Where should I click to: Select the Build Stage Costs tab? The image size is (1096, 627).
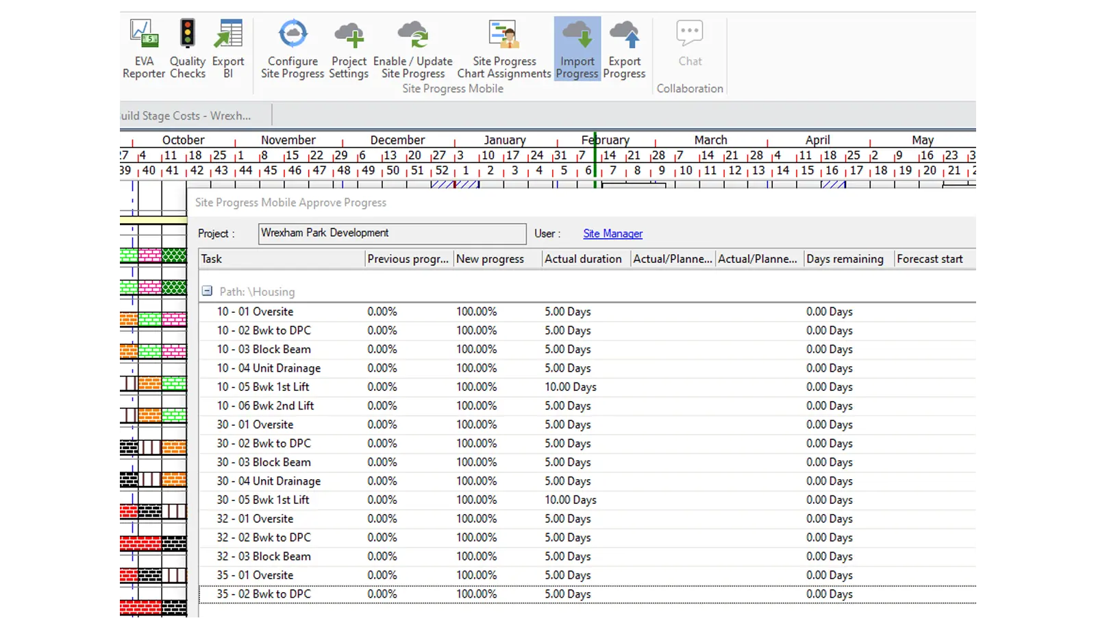coord(186,116)
